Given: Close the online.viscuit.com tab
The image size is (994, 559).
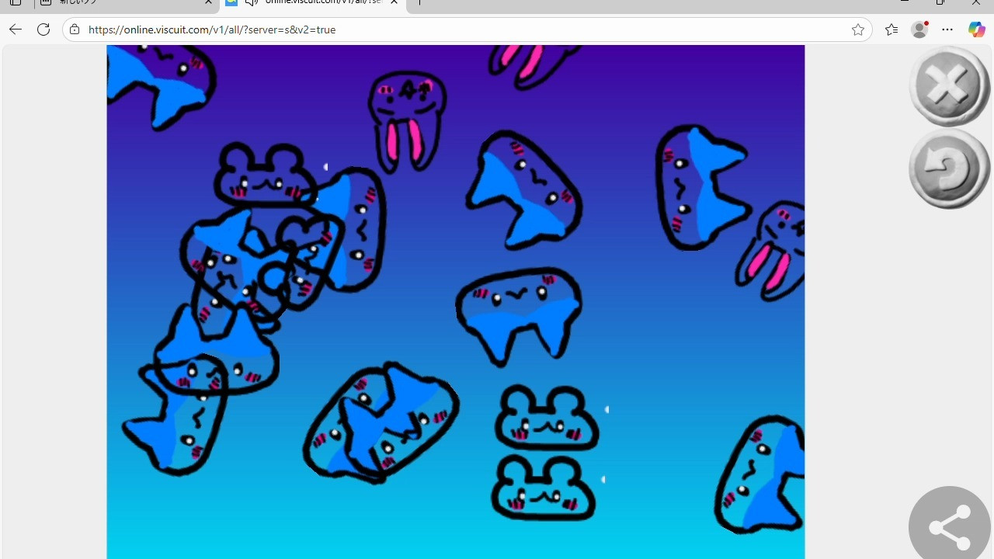Looking at the screenshot, I should tap(394, 2).
